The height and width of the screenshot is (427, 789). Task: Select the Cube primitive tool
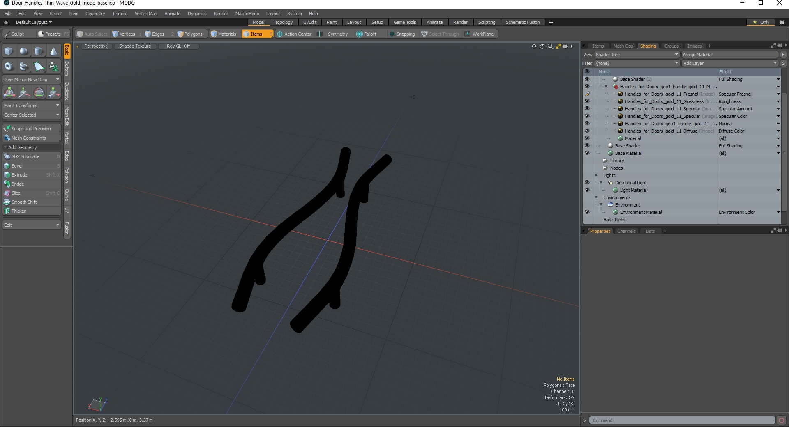click(9, 51)
